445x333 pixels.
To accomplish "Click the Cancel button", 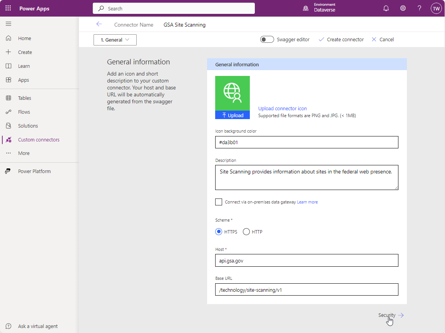I will coord(383,39).
